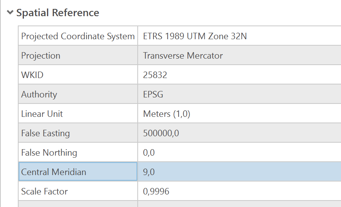The width and height of the screenshot is (341, 207).
Task: Select the Projected Coordinate System label cell
Action: coord(78,36)
